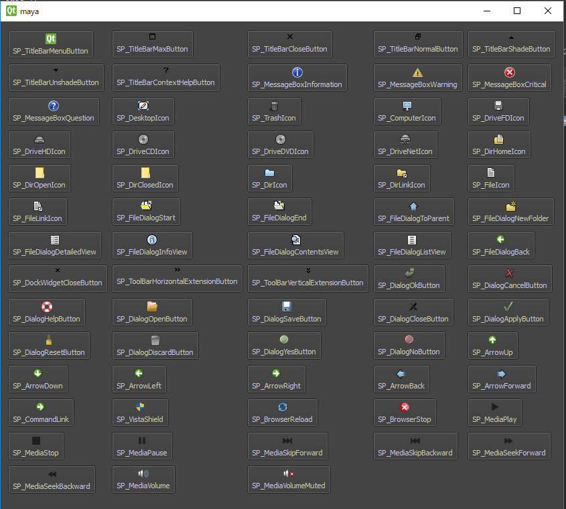Choose the SP_DialogHelpButton lifebuoy button
The height and width of the screenshot is (509, 566).
click(46, 312)
